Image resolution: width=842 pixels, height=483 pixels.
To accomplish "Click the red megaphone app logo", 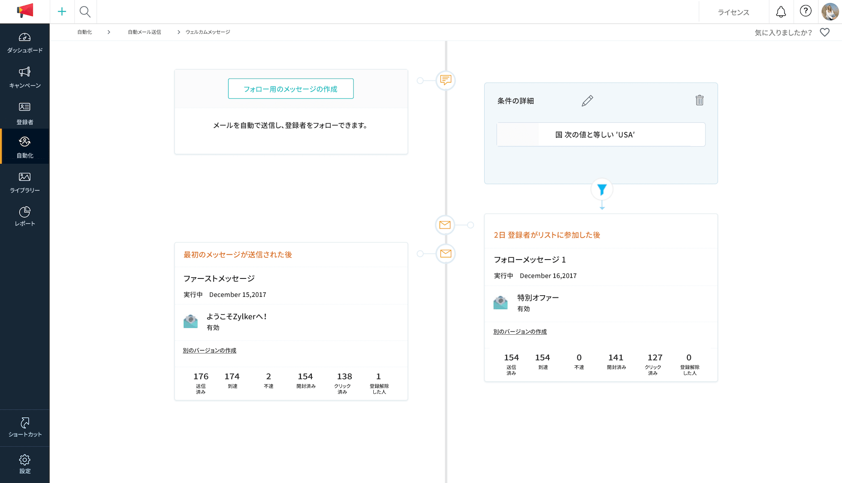I will (x=25, y=11).
